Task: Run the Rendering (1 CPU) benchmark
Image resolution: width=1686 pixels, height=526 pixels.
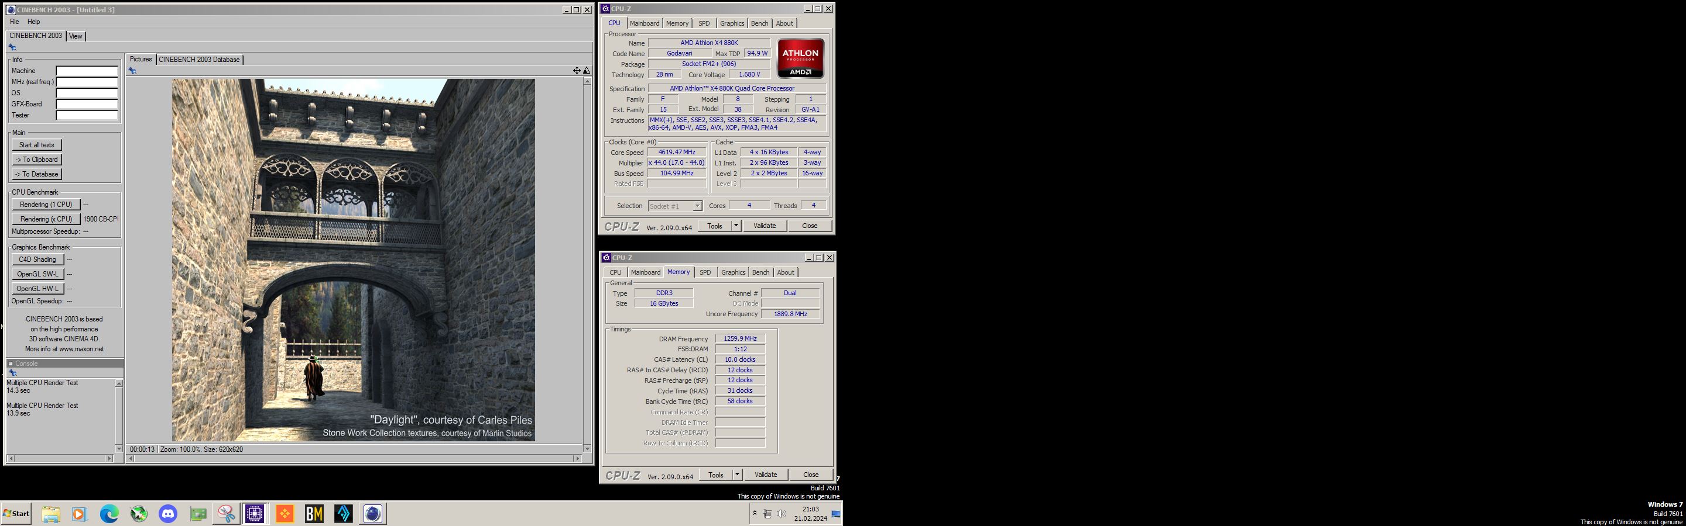Action: coord(46,205)
